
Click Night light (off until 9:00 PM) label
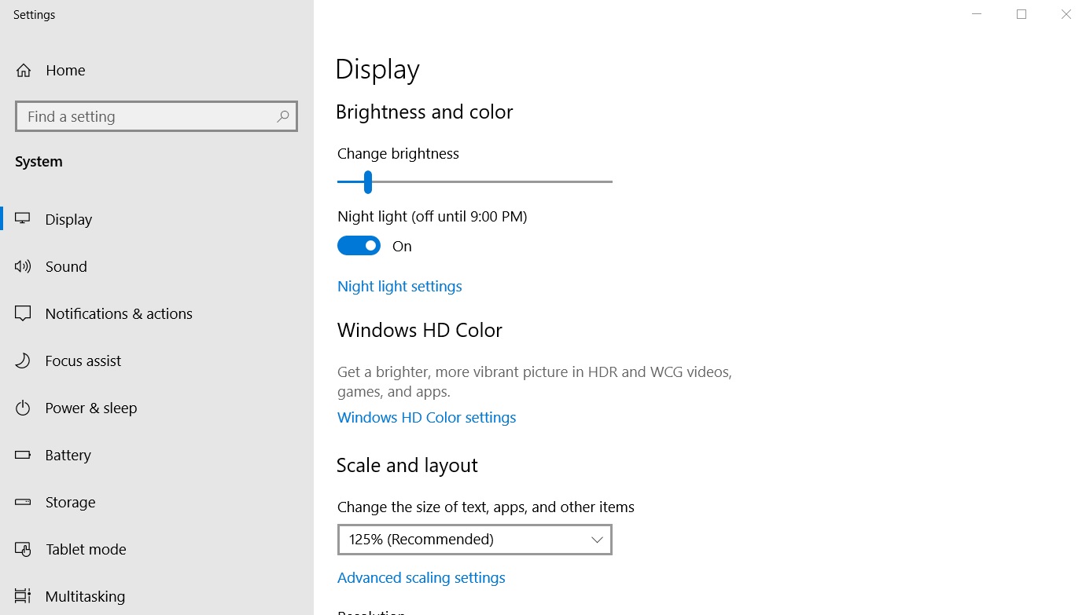tap(433, 216)
